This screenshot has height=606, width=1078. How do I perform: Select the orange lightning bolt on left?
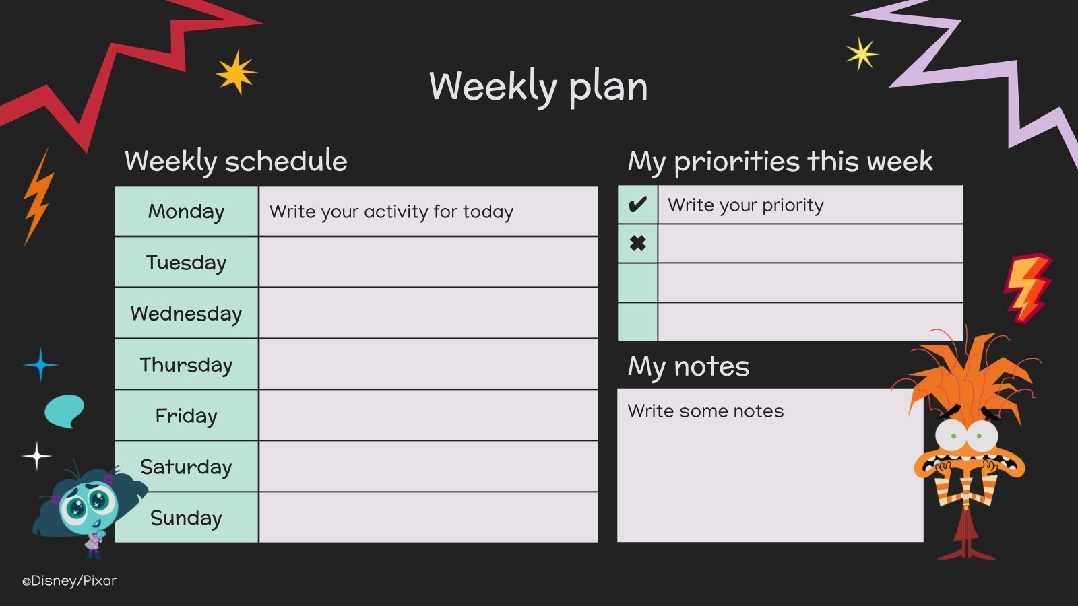38,197
